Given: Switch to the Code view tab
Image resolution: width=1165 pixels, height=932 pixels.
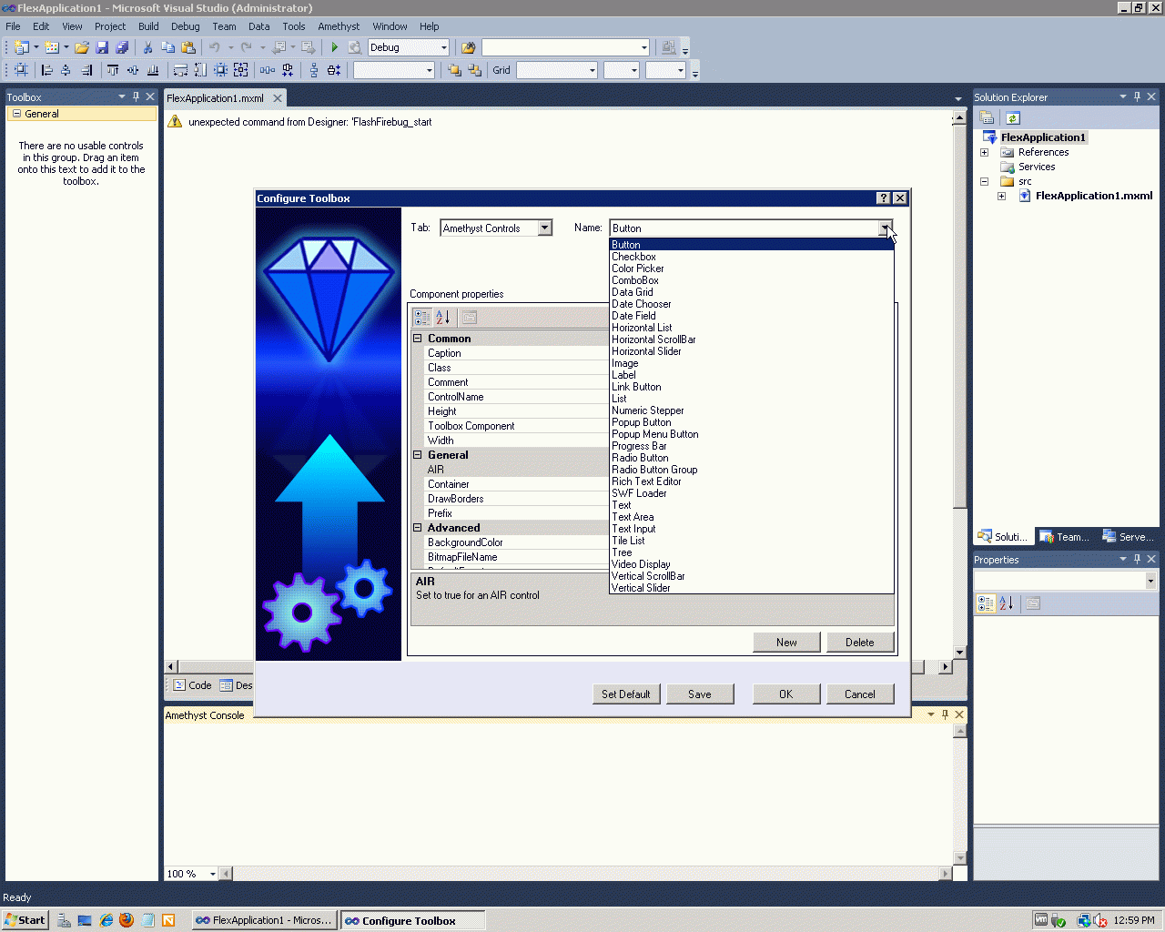Looking at the screenshot, I should click(x=192, y=685).
